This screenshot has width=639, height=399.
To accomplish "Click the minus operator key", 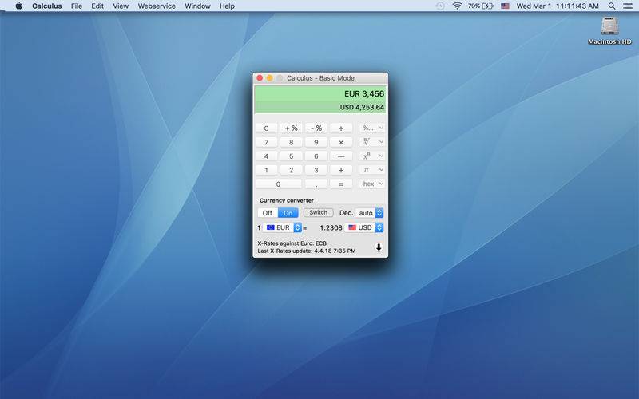I will click(x=341, y=156).
